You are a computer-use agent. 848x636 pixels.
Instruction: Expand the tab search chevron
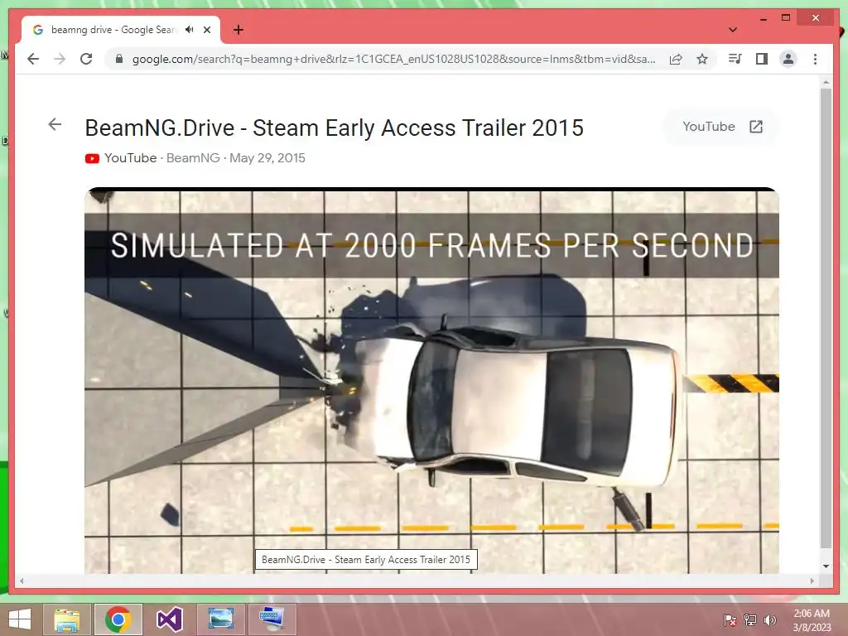coord(733,30)
